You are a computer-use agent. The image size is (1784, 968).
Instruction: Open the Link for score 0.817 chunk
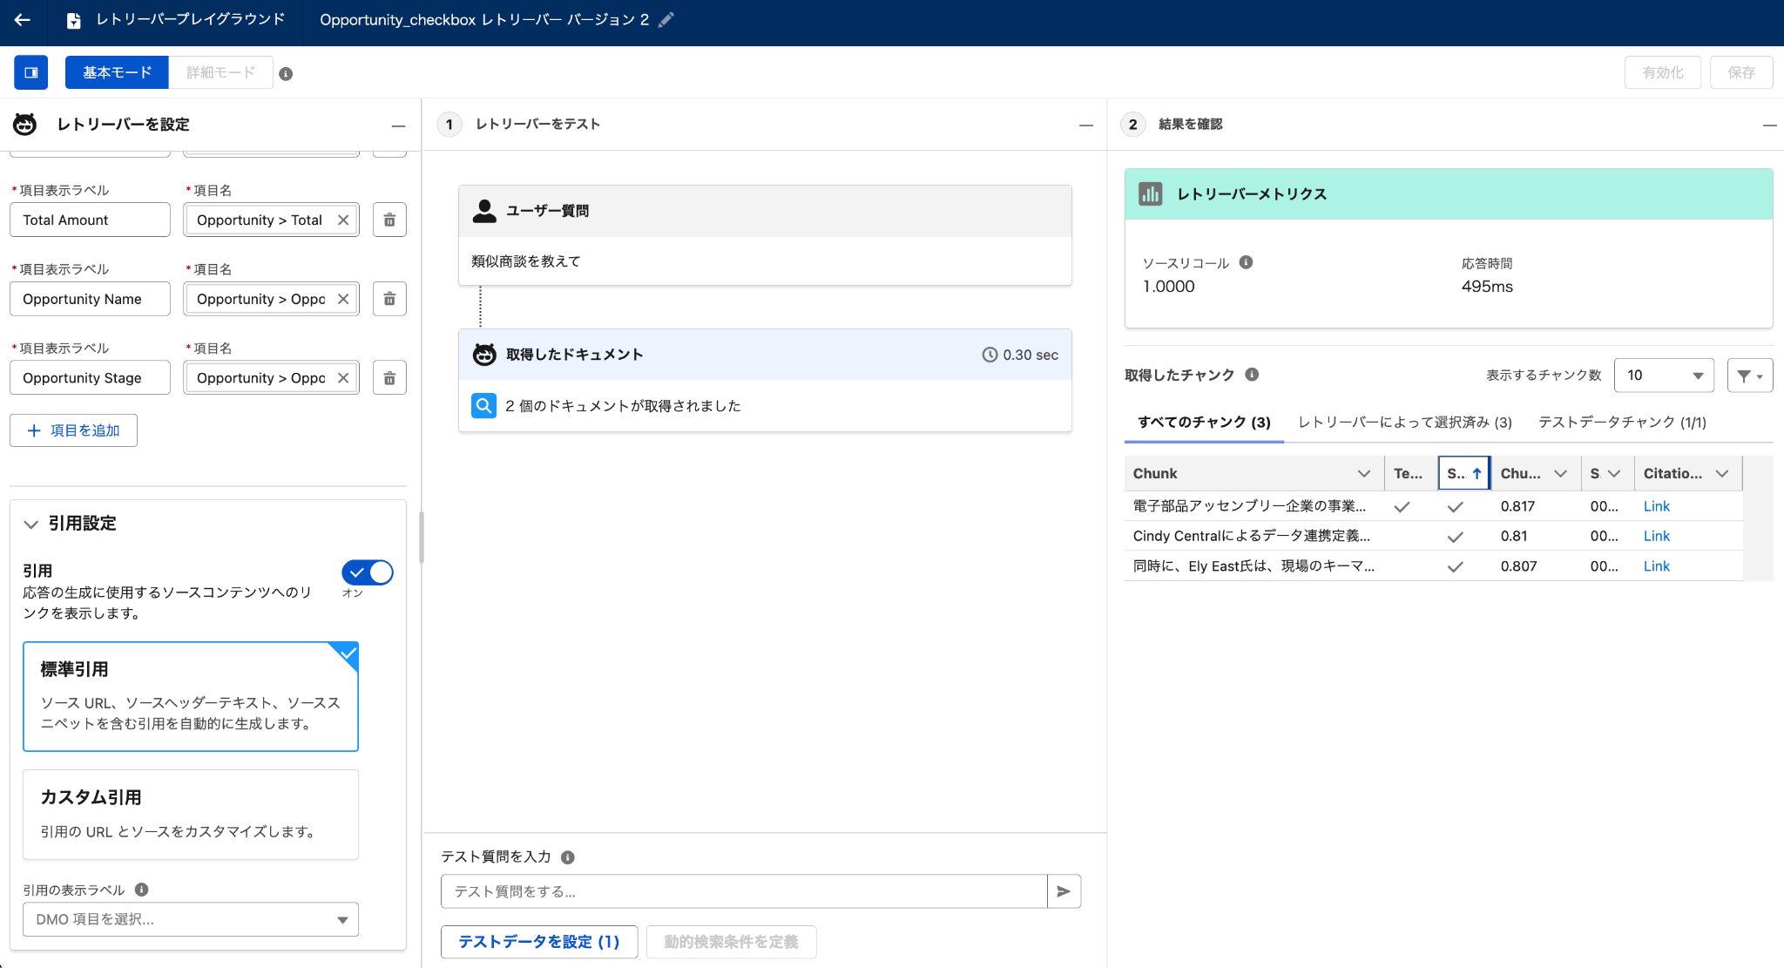pyautogui.click(x=1656, y=506)
